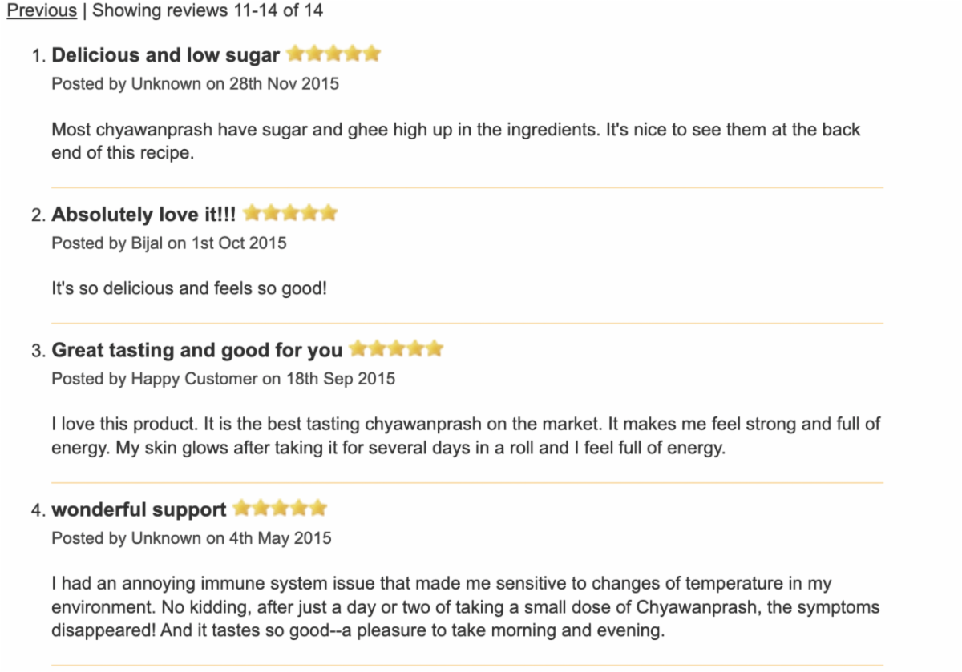Click the "wonderful support" review heading
962x672 pixels.
point(139,509)
